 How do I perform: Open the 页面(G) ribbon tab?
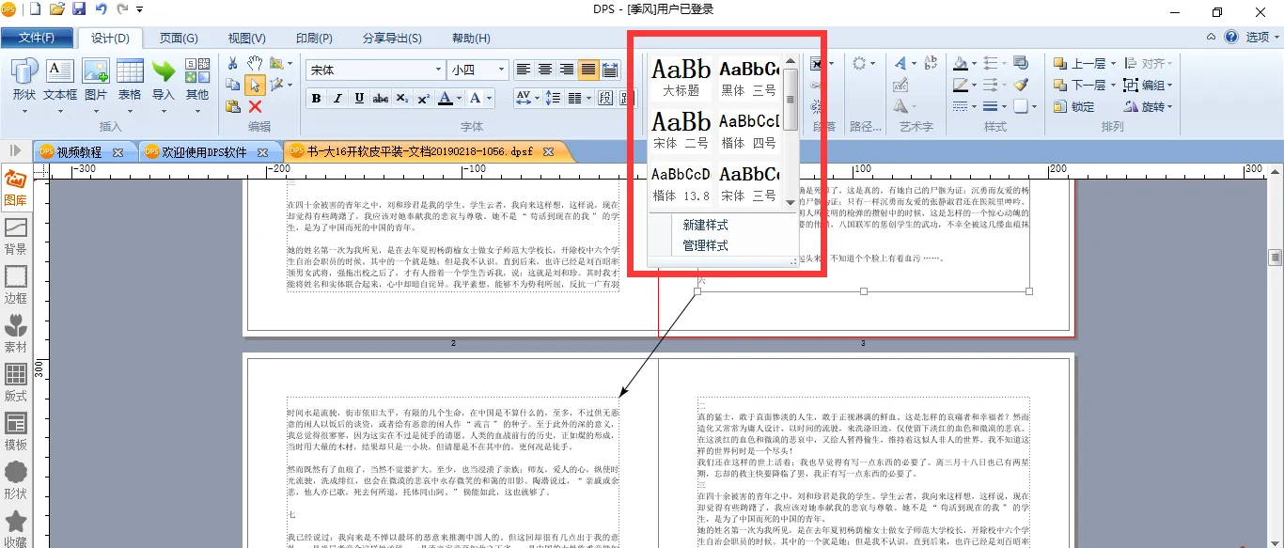[x=179, y=39]
